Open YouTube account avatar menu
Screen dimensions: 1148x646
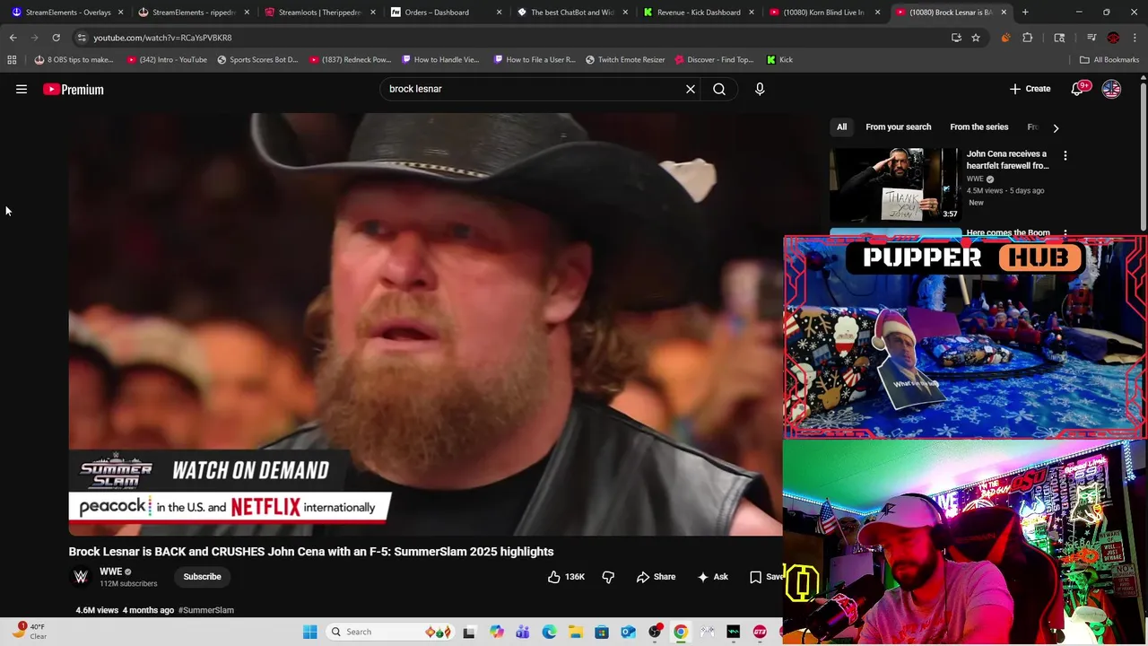[1111, 89]
